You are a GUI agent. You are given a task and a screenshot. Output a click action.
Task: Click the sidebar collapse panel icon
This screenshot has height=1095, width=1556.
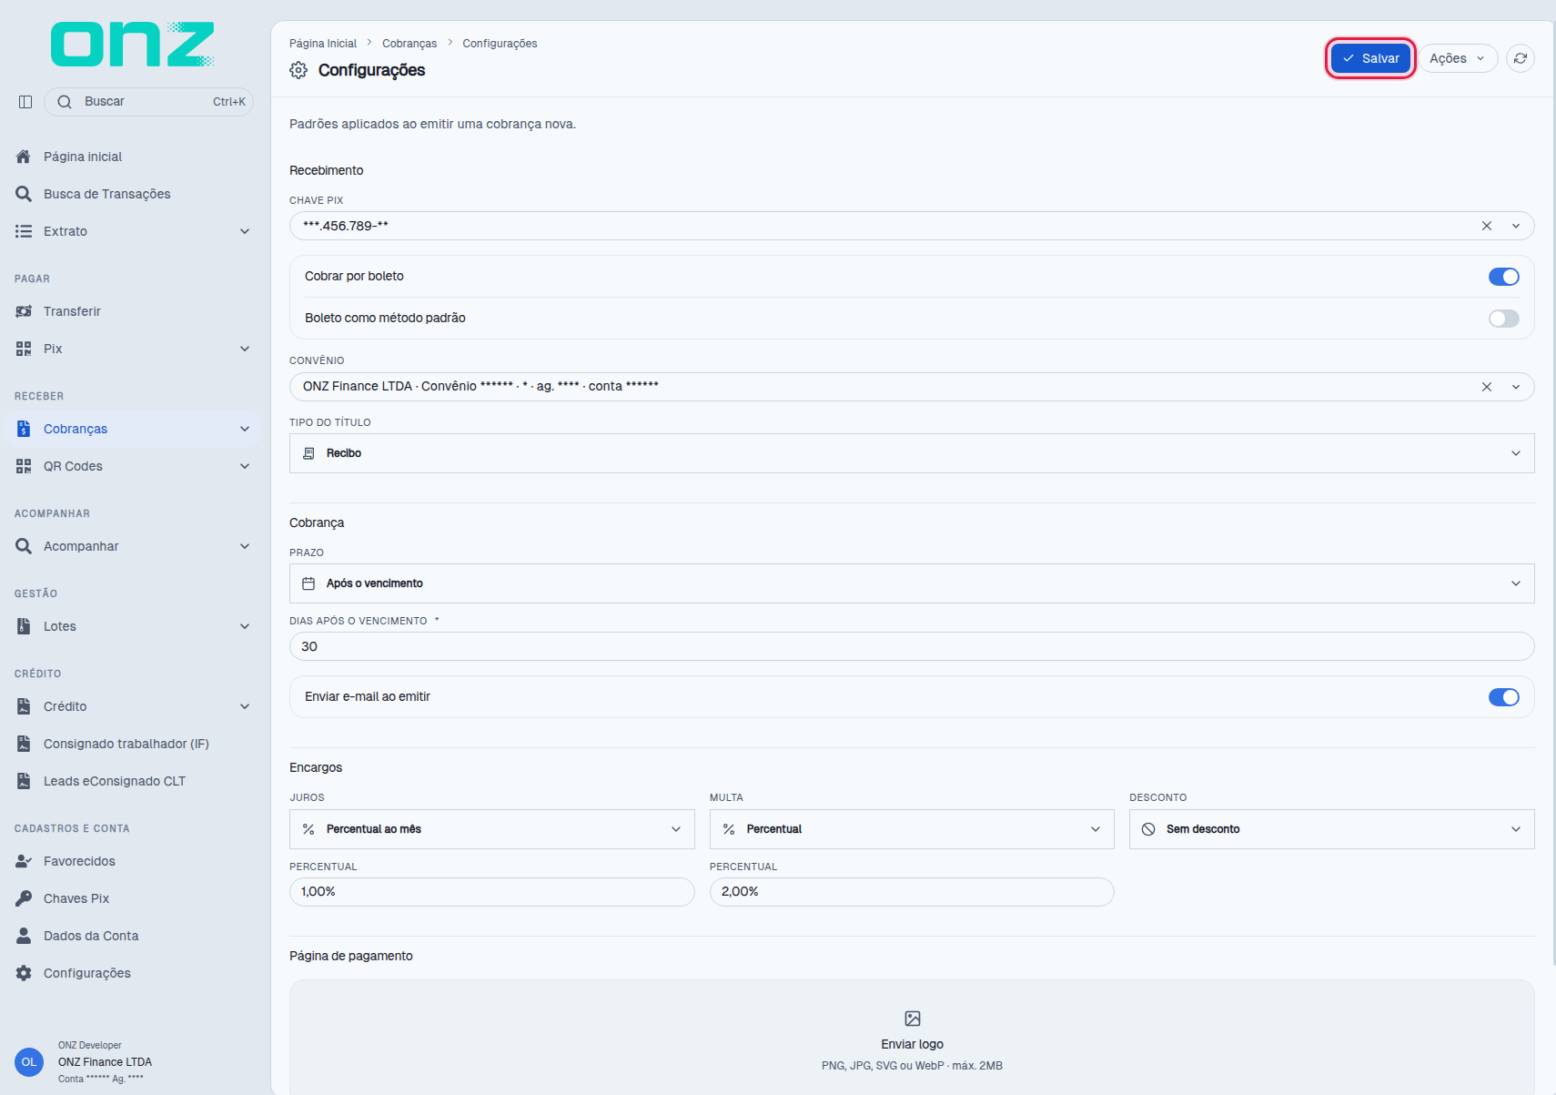click(x=25, y=102)
